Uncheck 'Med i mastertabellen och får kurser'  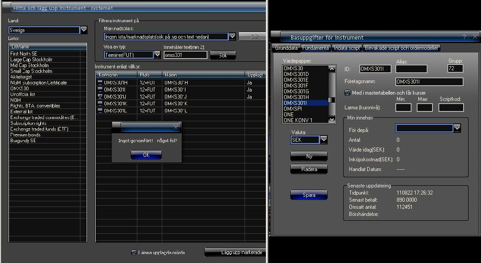click(348, 92)
